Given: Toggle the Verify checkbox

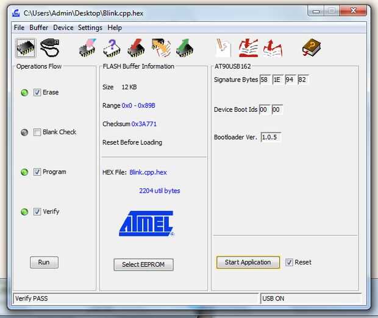Looking at the screenshot, I should (37, 212).
